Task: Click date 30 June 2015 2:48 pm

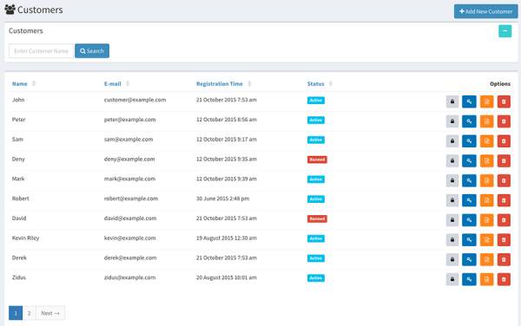Action: (x=222, y=199)
